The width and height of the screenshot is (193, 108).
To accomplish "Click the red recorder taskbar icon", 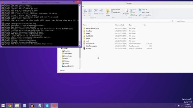I will (x=55, y=106).
